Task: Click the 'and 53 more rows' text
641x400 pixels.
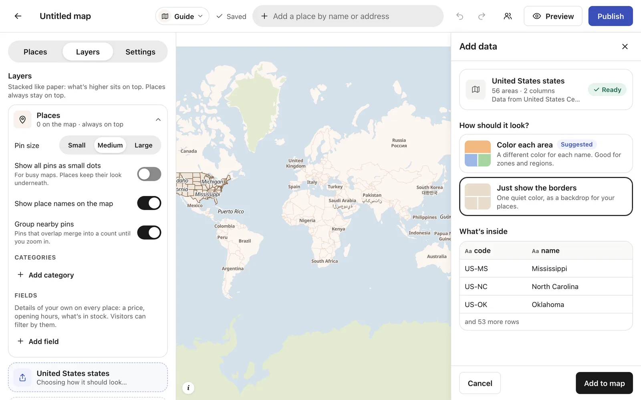Action: pos(492,322)
